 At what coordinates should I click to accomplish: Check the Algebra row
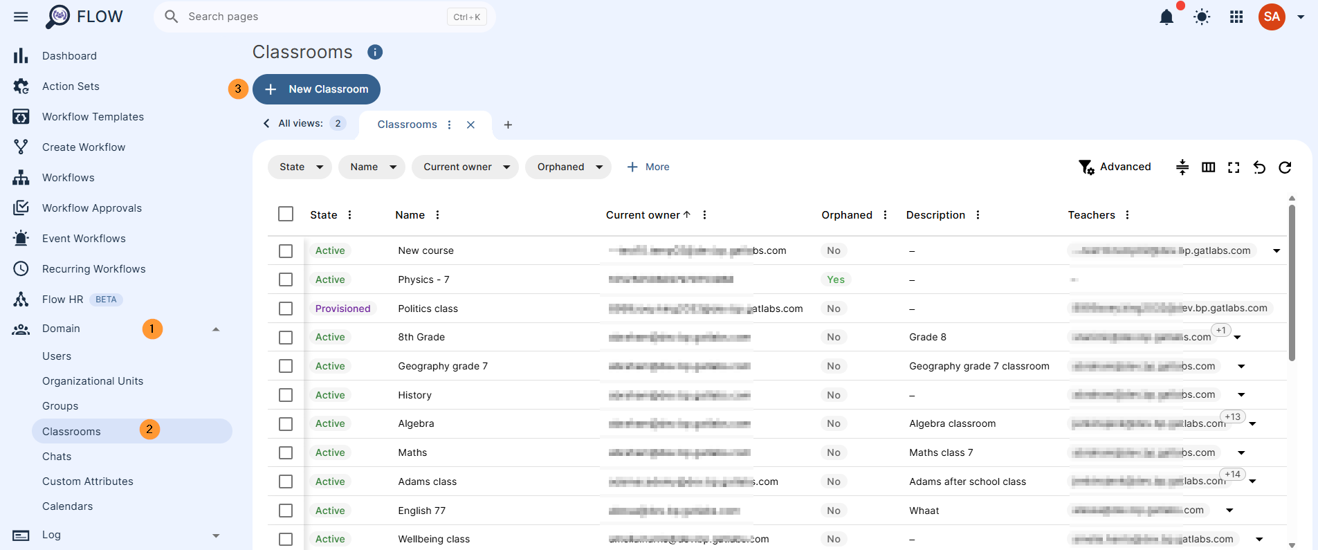point(286,424)
